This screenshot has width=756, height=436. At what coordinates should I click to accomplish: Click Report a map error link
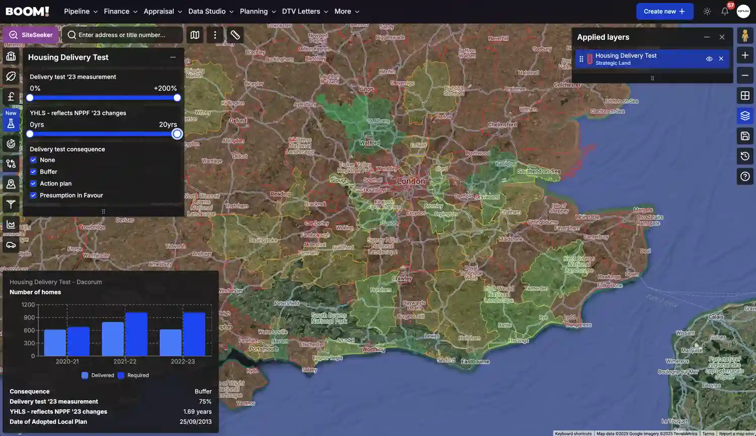click(736, 433)
